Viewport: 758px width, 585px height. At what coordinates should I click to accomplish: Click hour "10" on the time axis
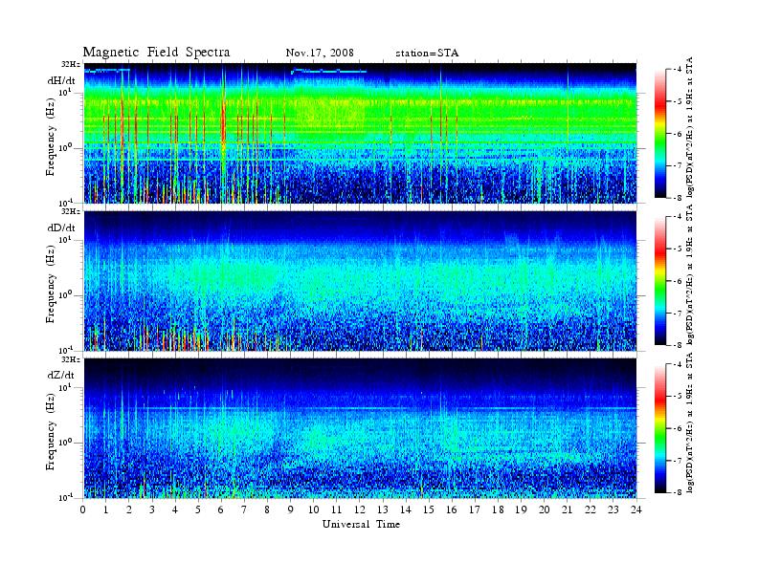point(314,509)
